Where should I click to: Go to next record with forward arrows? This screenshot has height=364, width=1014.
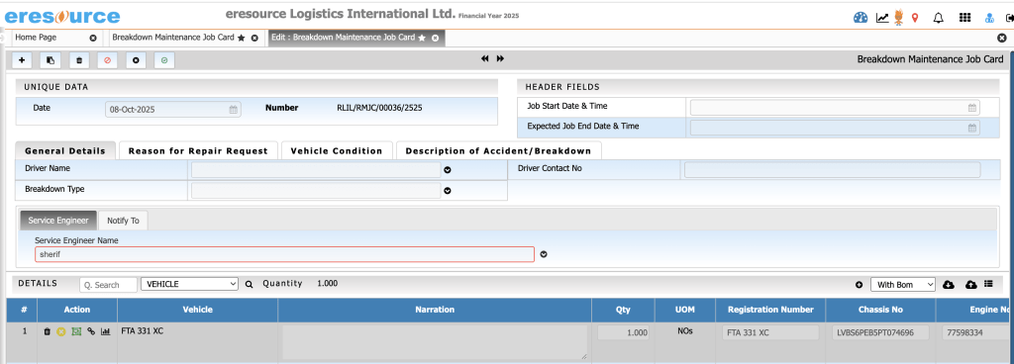(x=500, y=58)
